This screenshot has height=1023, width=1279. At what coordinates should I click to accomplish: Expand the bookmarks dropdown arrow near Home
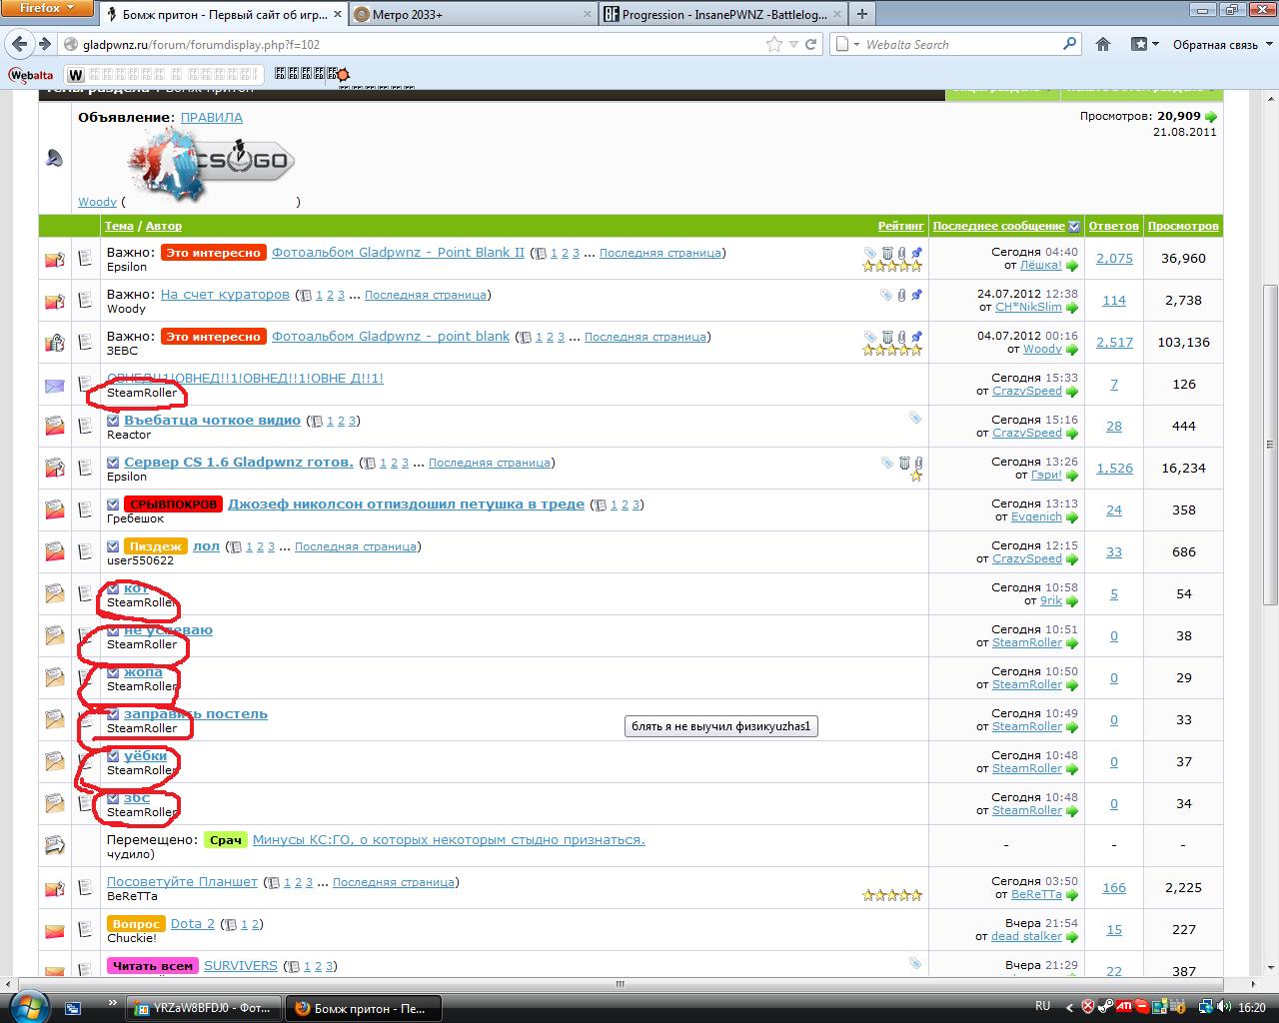coord(1155,44)
